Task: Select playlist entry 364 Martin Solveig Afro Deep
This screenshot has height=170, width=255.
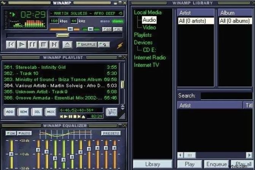Action: [x=61, y=86]
